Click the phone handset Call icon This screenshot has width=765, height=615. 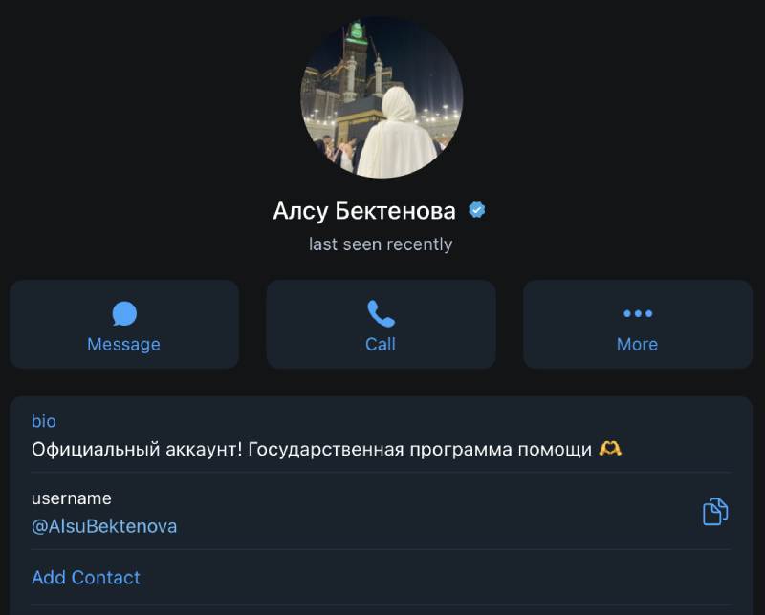coord(381,313)
